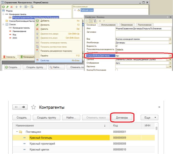This screenshot has width=173, height=154.
Task: Open the ТолькоВоВсехДействиях dropdown
Action: [170, 56]
